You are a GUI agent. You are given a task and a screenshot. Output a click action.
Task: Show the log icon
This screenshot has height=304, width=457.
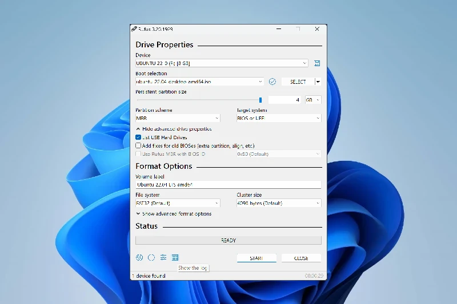tap(175, 257)
